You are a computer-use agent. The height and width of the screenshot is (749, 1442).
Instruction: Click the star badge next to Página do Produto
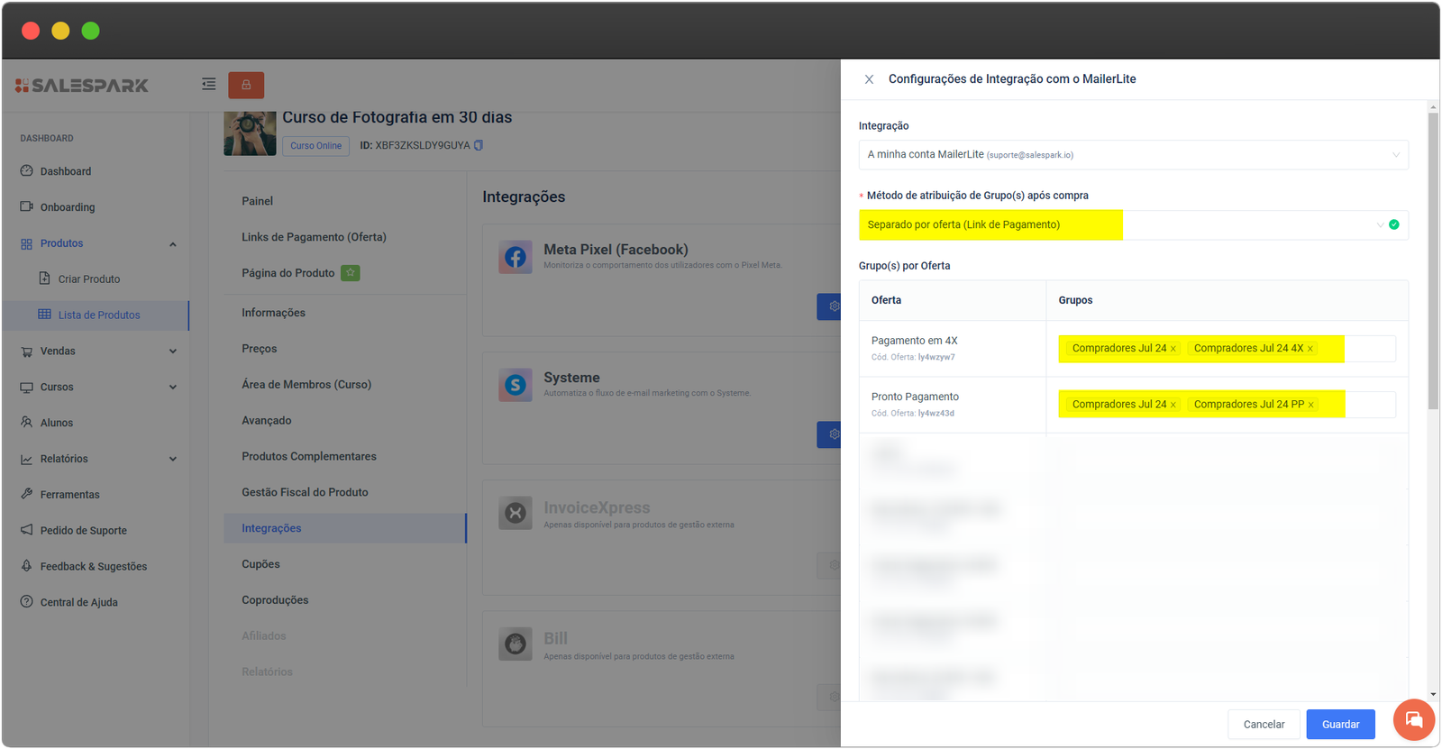pyautogui.click(x=350, y=273)
